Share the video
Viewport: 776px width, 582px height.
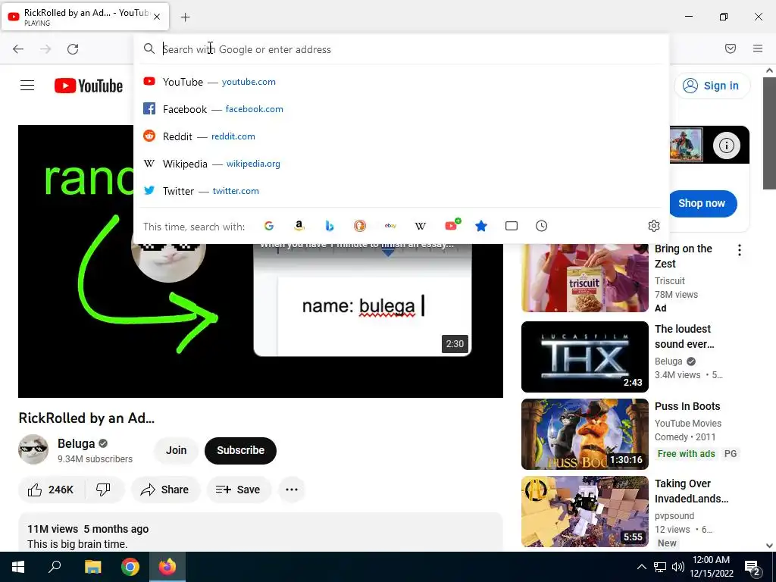(165, 490)
